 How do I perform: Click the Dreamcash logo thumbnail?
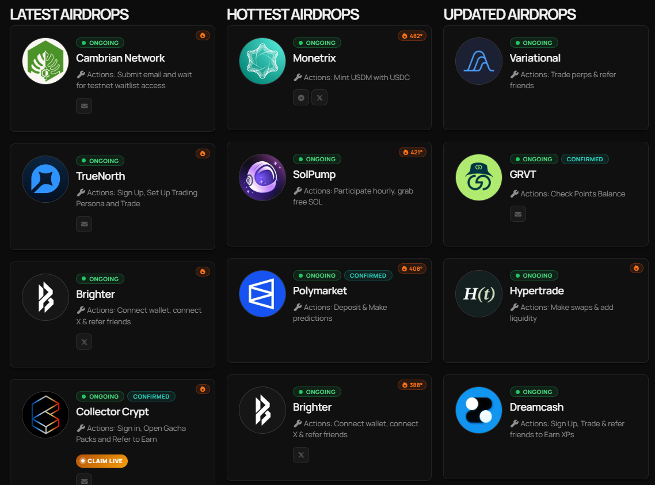click(479, 410)
